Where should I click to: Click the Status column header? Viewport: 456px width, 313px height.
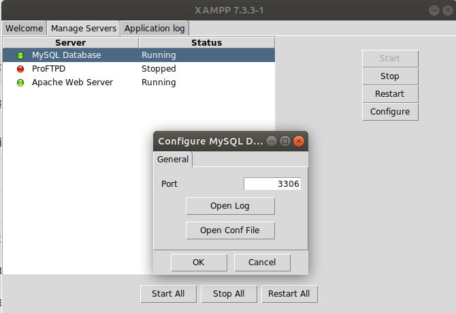pos(206,42)
